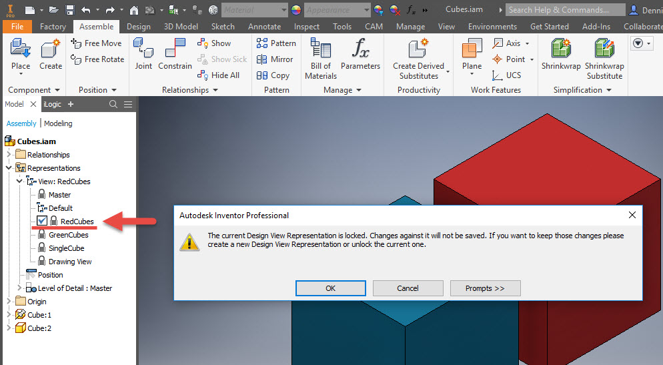
Task: Expand the Origin folder node
Action: (9, 301)
